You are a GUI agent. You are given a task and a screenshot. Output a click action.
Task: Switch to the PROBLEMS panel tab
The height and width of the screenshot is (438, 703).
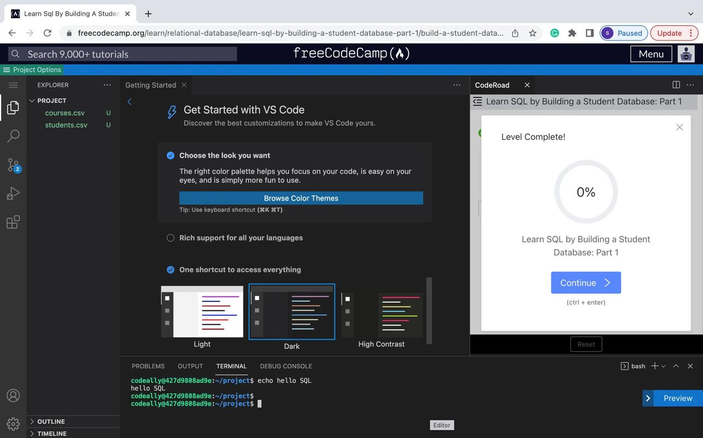click(148, 366)
